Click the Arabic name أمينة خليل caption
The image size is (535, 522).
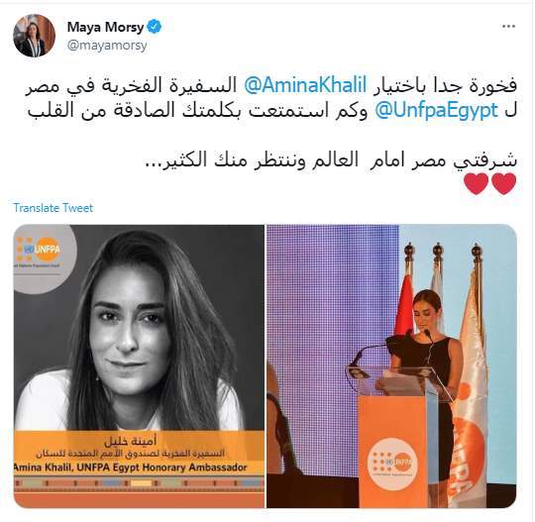(x=131, y=441)
